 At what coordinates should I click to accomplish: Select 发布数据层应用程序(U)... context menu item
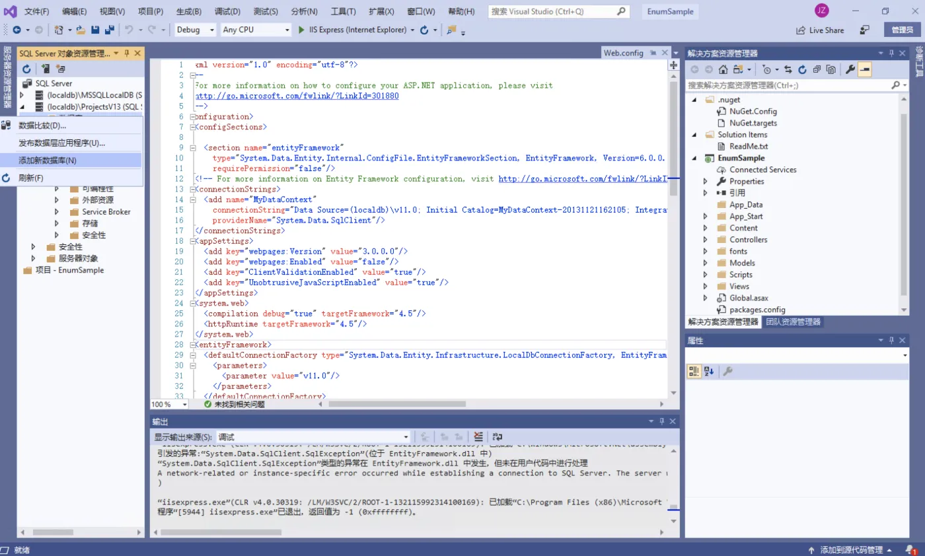coord(71,143)
